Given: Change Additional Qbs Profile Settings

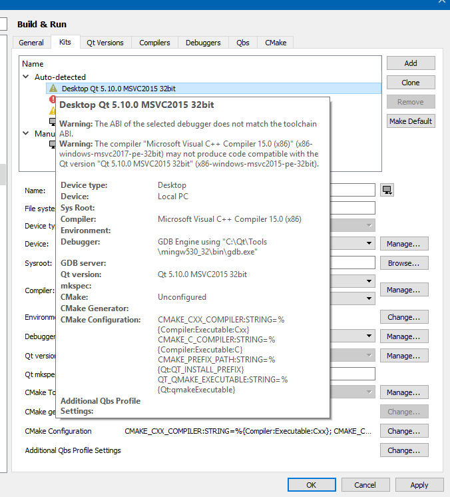Looking at the screenshot, I should 404,450.
